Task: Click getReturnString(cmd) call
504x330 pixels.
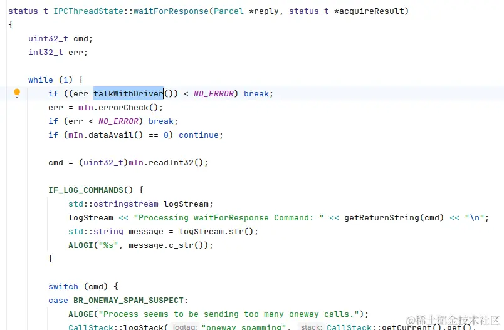Action: (394, 218)
